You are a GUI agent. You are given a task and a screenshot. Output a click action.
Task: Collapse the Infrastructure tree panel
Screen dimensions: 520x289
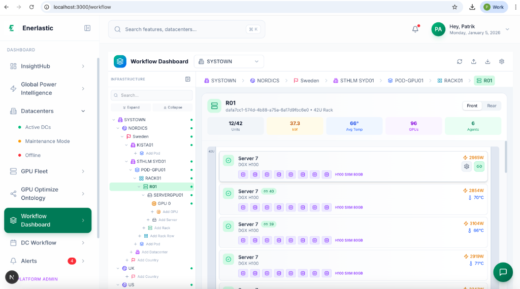188,79
